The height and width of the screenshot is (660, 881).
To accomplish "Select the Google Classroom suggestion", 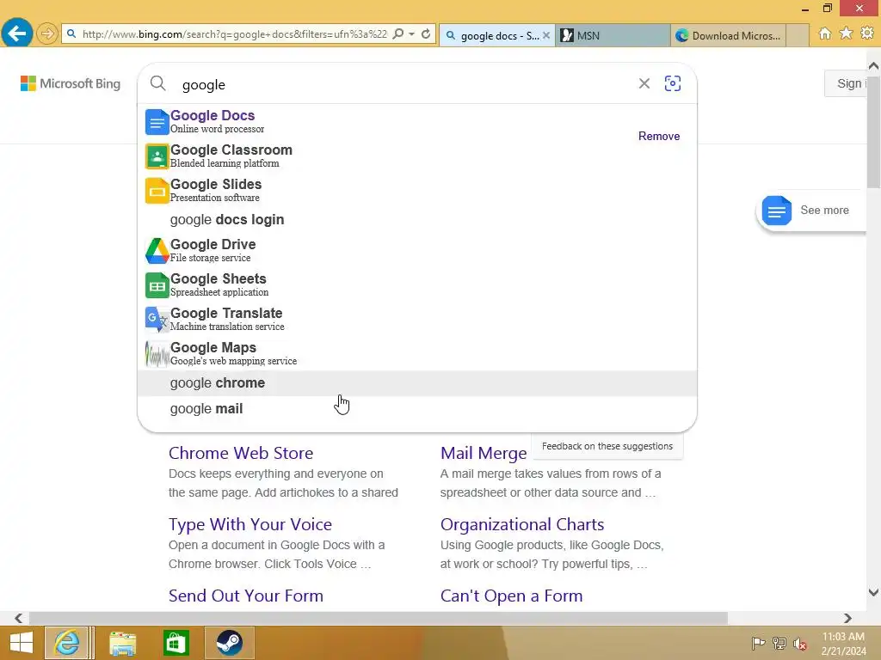I will click(x=417, y=156).
